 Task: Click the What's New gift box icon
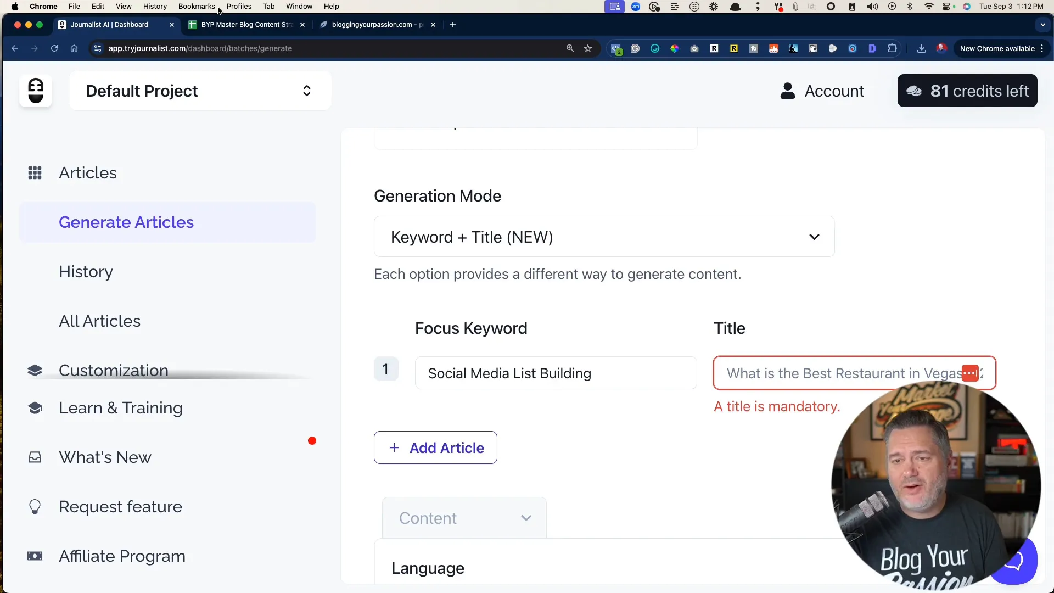click(x=35, y=457)
